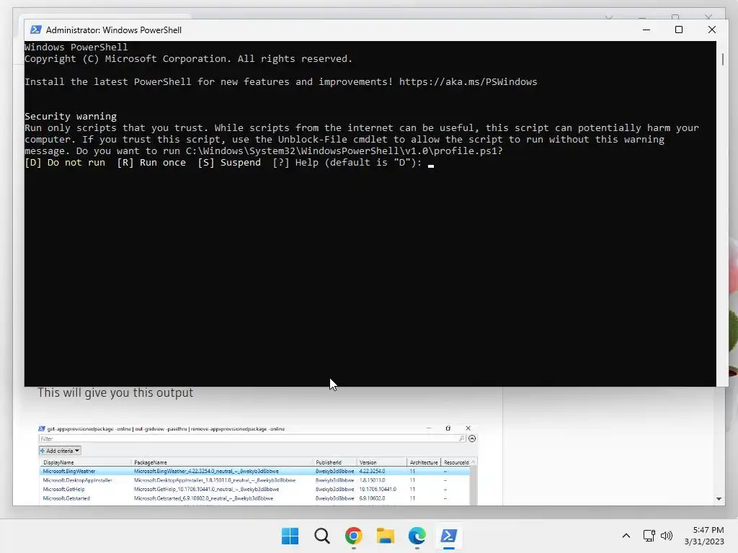
Task: Close the Administrator PowerShell window
Action: pos(711,30)
